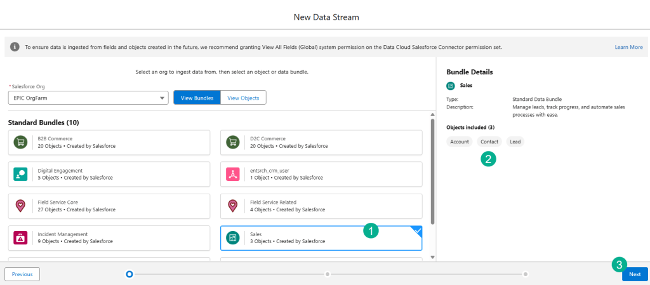Image resolution: width=650 pixels, height=285 pixels.
Task: Click the info icon in the banner
Action: [15, 47]
